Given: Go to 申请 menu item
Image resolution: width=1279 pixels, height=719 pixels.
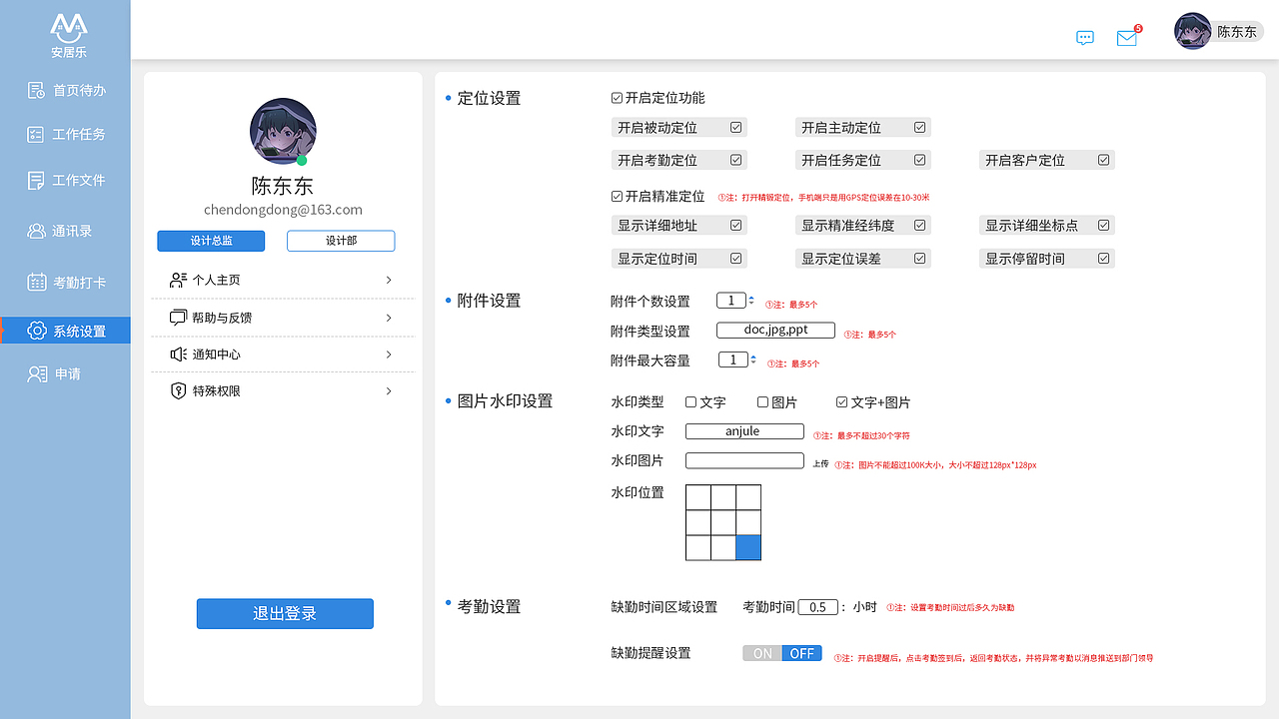Looking at the screenshot, I should [68, 374].
